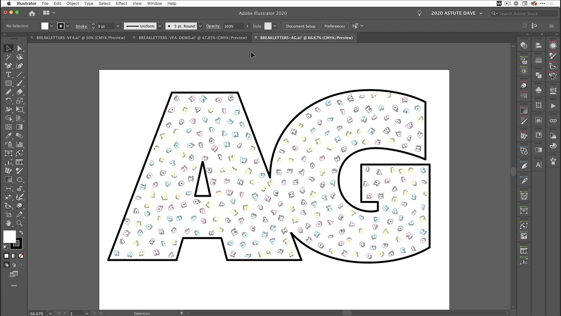The image size is (561, 316).
Task: Select the Eraser tool
Action: [20, 92]
